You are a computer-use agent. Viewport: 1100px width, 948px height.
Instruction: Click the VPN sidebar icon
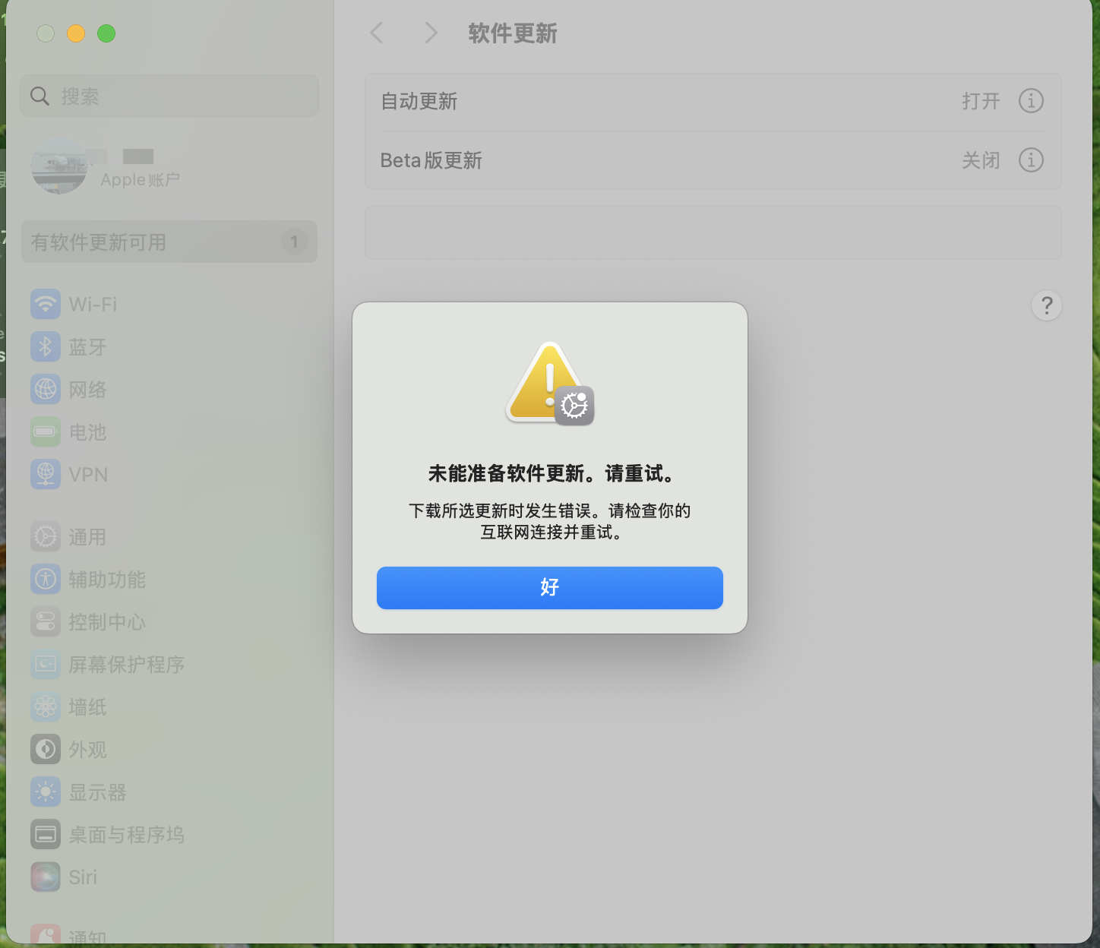(46, 474)
